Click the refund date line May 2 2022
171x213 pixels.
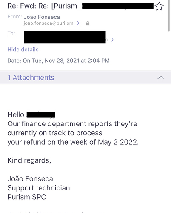[x=73, y=142]
